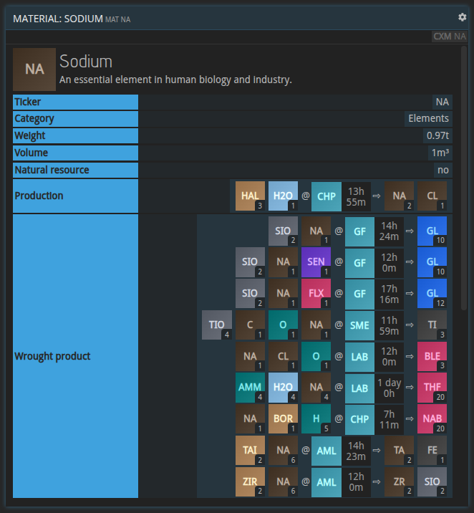Click the GL 12 output tile

click(432, 294)
